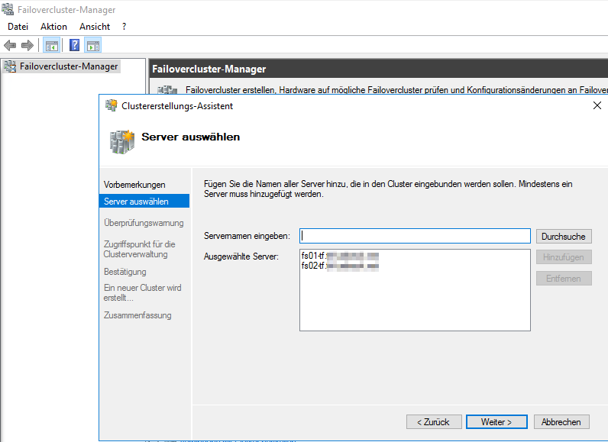Click Weiter to continue the wizard
Image resolution: width=608 pixels, height=442 pixels.
click(496, 422)
